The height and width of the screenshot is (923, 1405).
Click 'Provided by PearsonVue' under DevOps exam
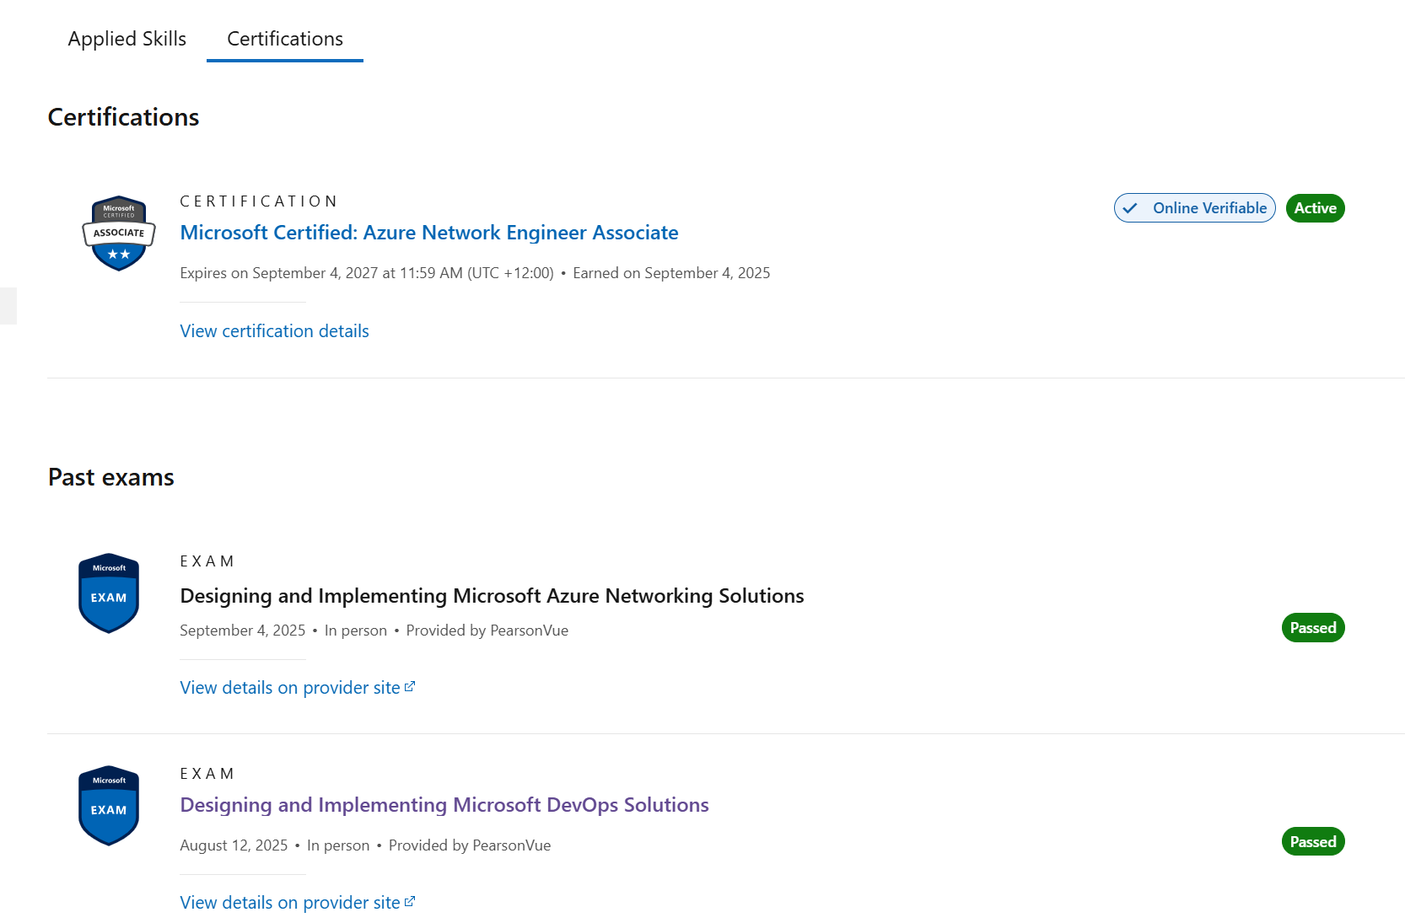tap(470, 845)
